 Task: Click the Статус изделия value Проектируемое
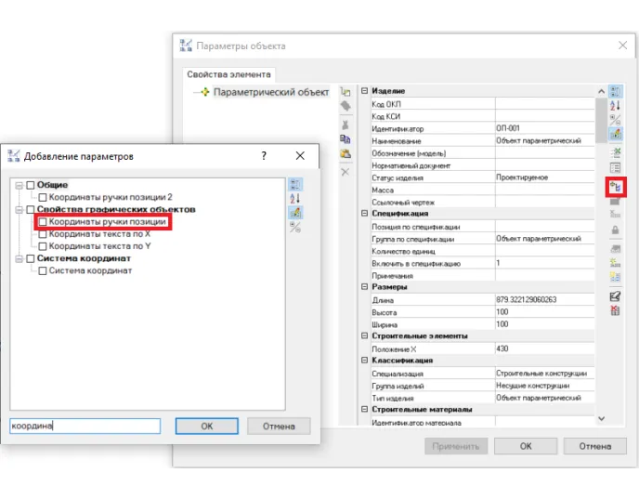(x=545, y=177)
